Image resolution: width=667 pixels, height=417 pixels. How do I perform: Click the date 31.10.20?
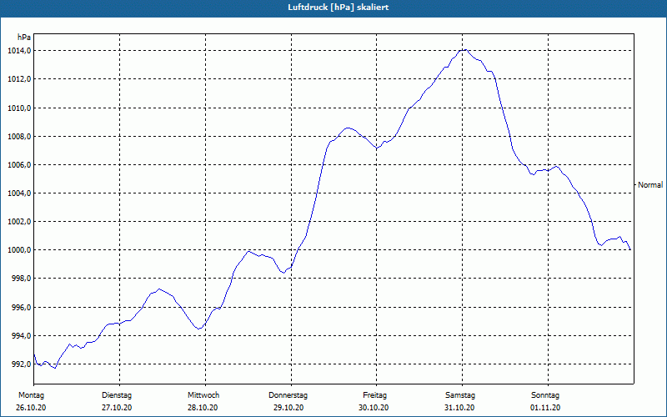click(x=459, y=408)
